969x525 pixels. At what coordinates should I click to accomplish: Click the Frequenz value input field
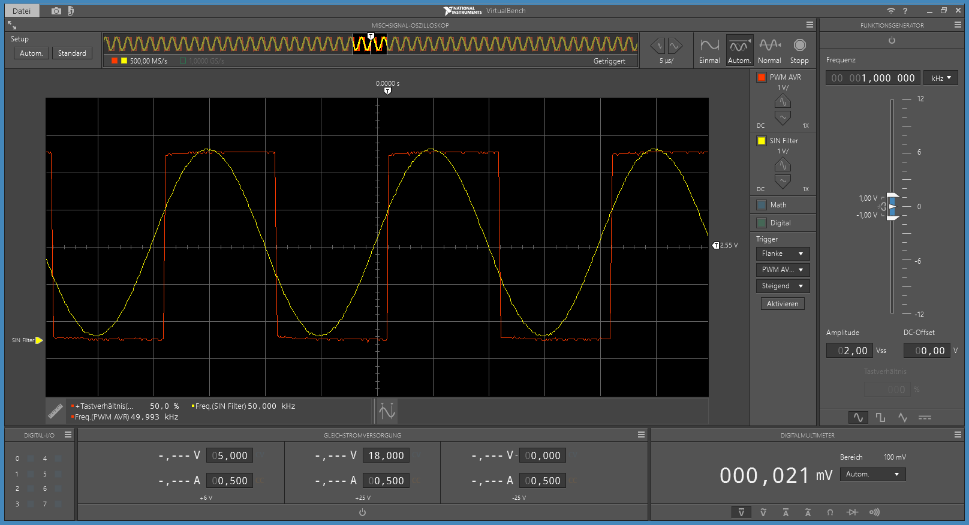click(872, 78)
